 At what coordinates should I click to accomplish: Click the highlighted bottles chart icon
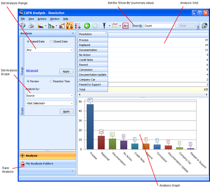[70, 26]
